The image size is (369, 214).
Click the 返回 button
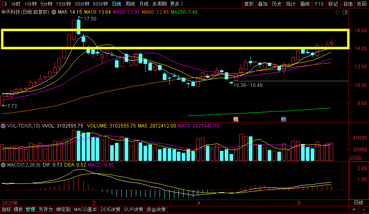point(361,4)
